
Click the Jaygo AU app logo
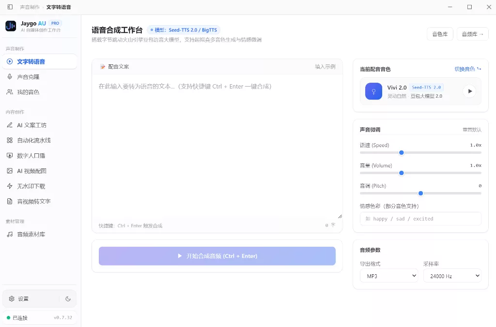pos(11,26)
